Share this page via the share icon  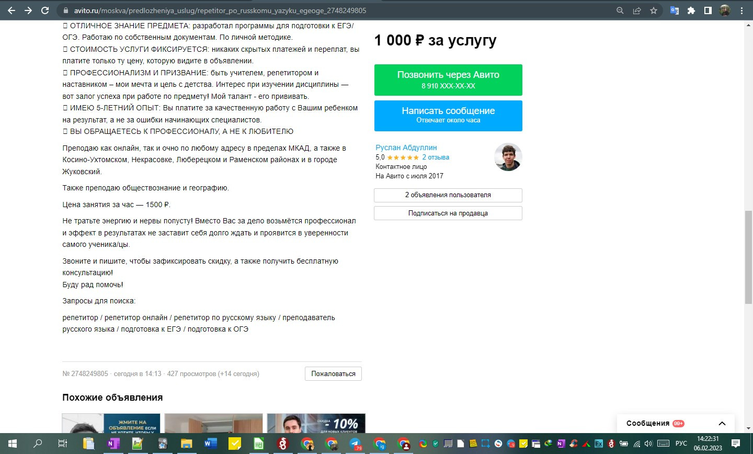(x=637, y=10)
